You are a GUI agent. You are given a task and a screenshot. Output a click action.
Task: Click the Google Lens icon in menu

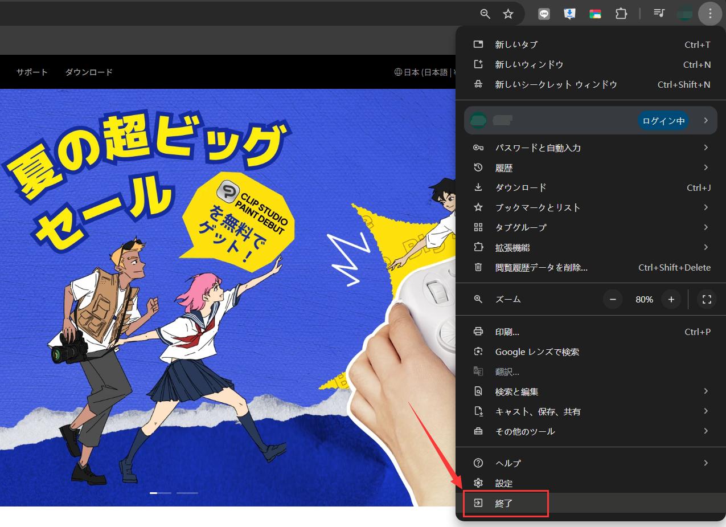pos(478,352)
